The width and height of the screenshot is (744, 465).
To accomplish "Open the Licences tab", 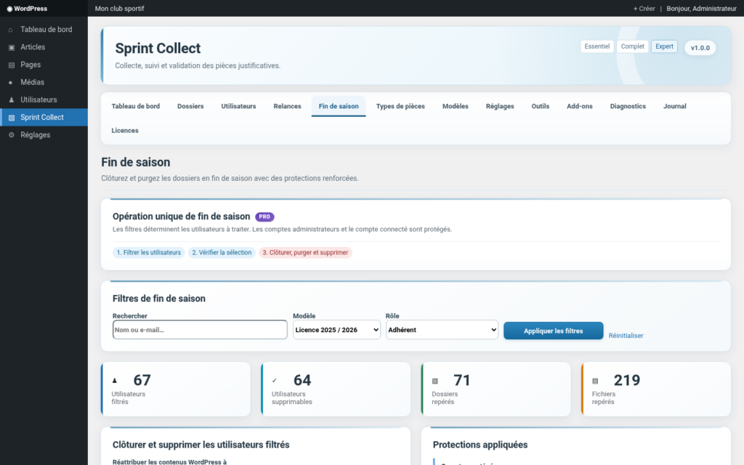I will pos(125,131).
